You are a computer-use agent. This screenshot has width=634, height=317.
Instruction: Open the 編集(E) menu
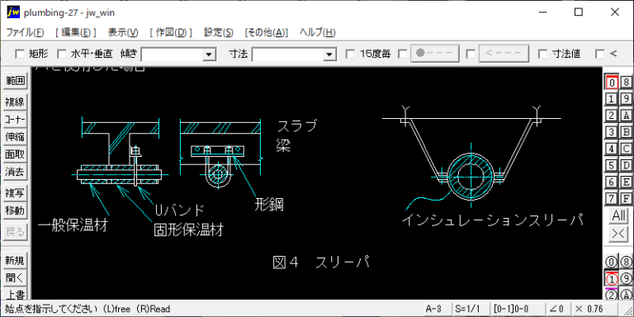click(76, 32)
